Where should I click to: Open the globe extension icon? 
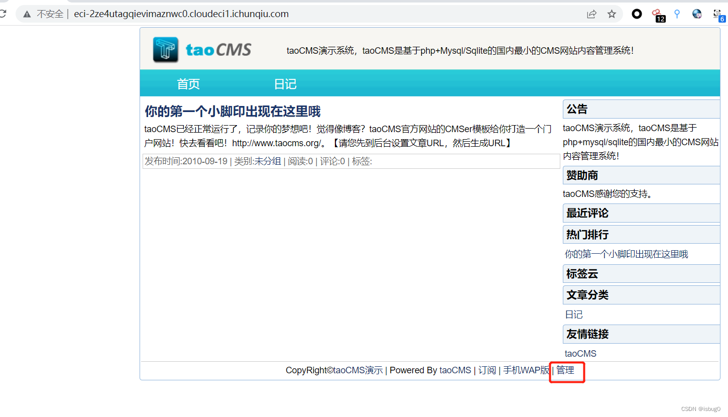coord(697,14)
